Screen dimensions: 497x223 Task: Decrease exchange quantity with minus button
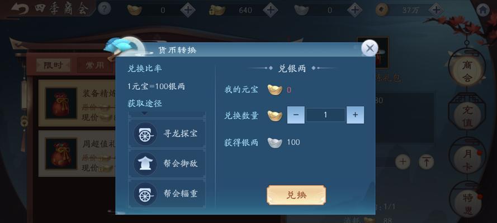(x=296, y=115)
